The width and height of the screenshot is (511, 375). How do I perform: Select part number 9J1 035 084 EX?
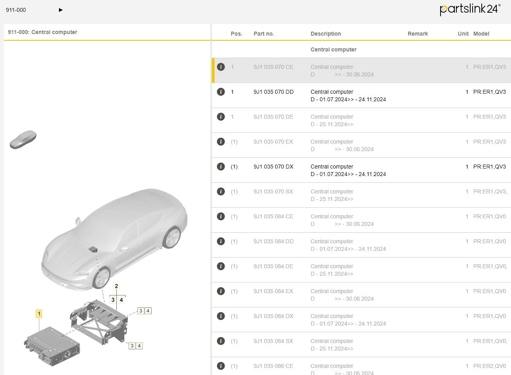pyautogui.click(x=274, y=291)
